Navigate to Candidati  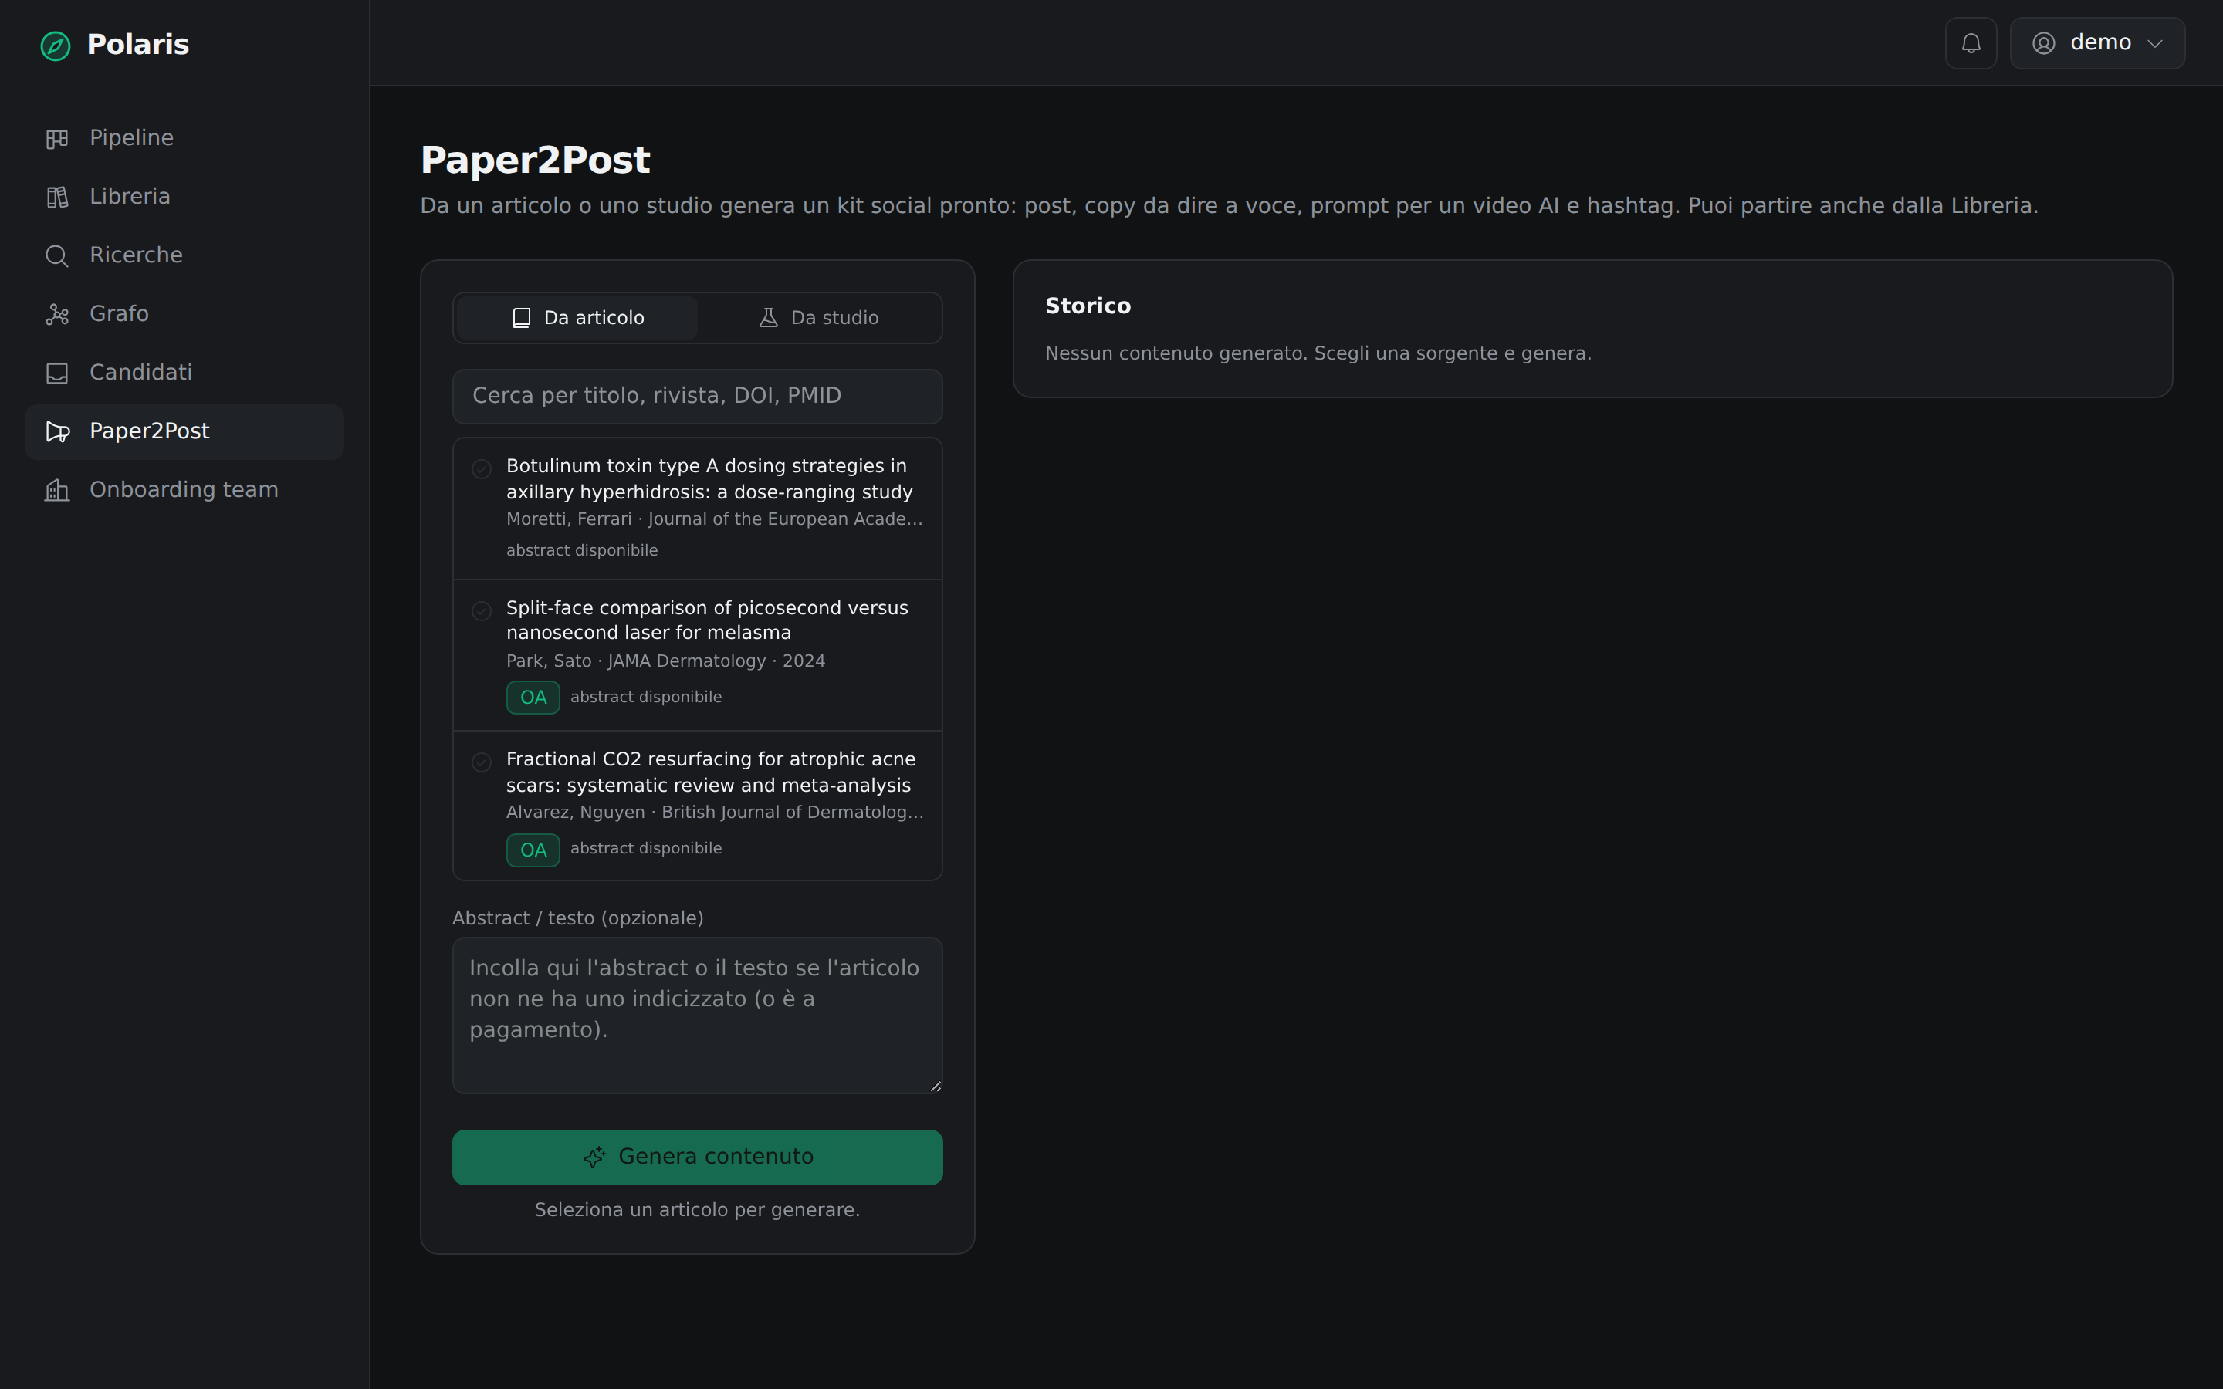point(184,374)
